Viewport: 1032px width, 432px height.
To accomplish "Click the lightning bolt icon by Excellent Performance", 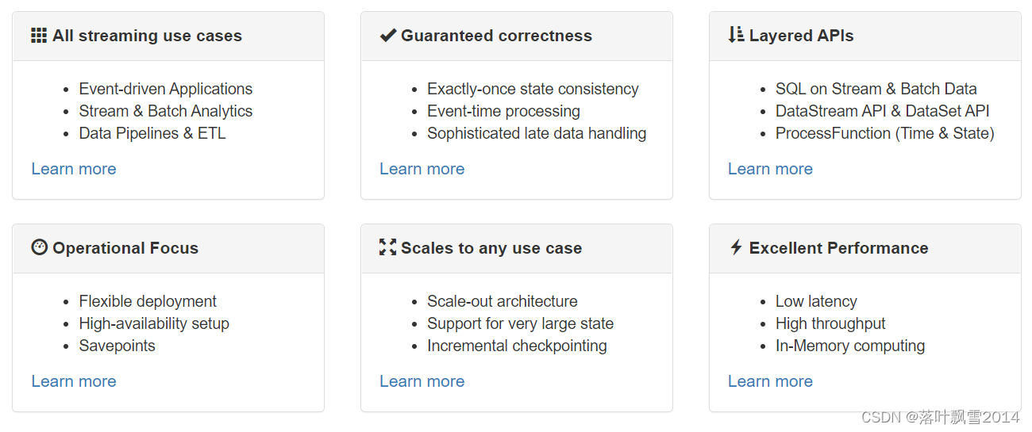I will (736, 247).
